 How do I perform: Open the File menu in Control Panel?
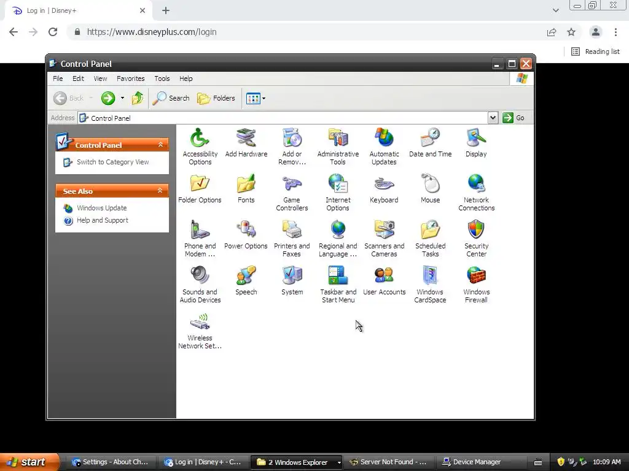[58, 78]
